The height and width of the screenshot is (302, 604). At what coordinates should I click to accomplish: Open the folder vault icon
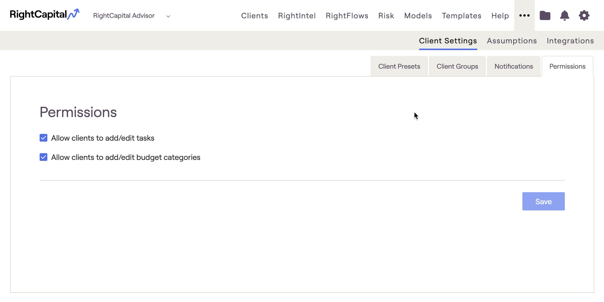coord(545,15)
